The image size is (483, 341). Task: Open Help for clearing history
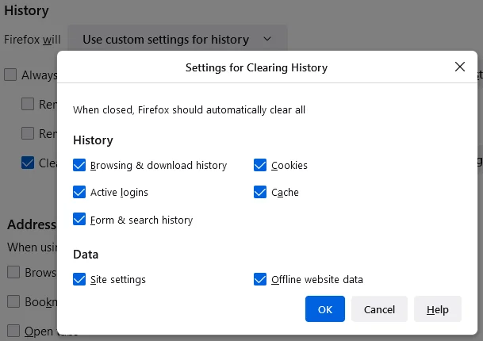[437, 309]
